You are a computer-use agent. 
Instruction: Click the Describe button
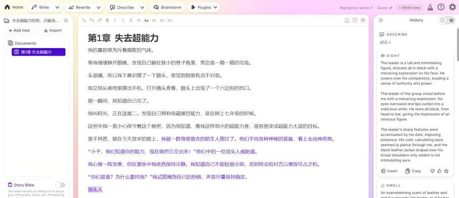pyautogui.click(x=122, y=8)
